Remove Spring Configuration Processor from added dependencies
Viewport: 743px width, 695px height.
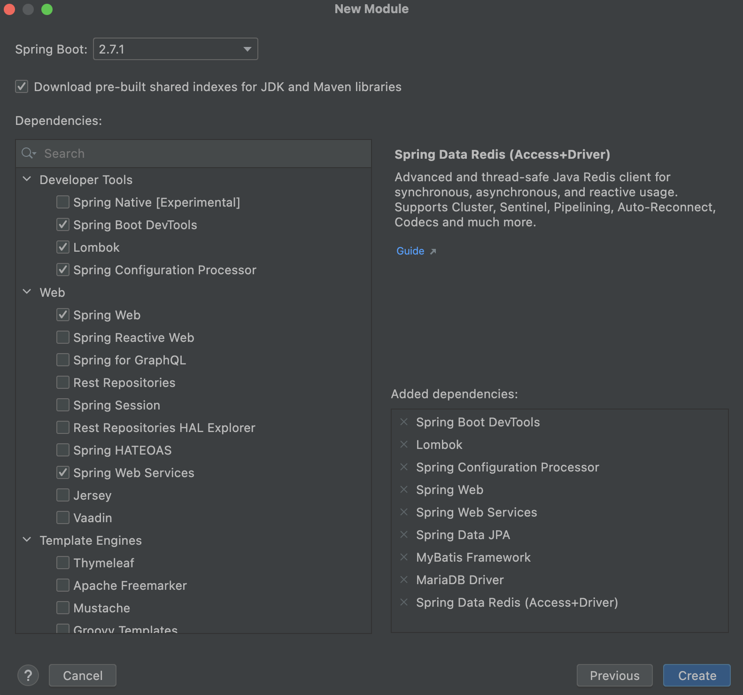(x=403, y=467)
